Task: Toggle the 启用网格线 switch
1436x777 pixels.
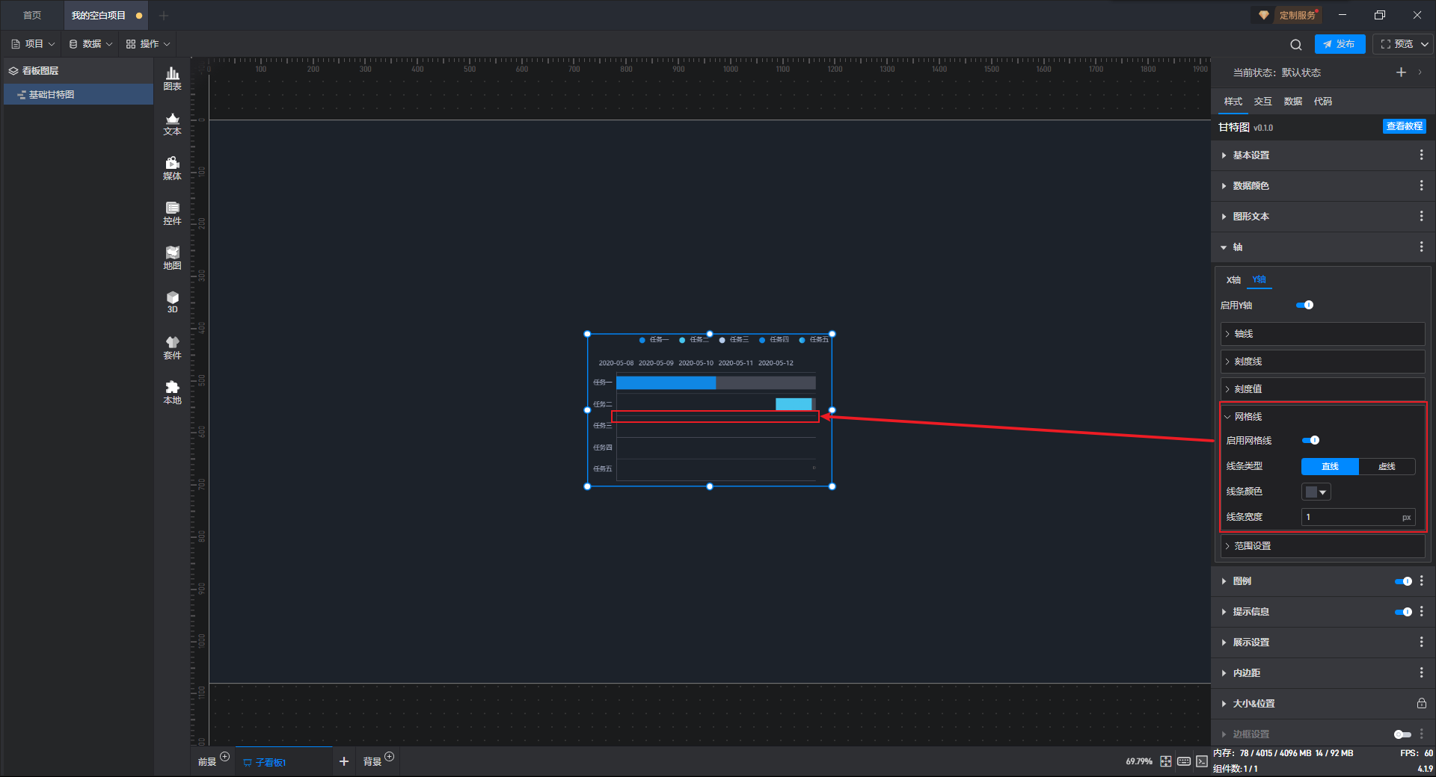Action: pyautogui.click(x=1311, y=440)
